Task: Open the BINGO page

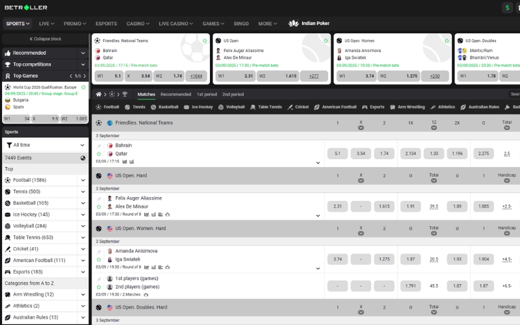Action: [x=241, y=23]
